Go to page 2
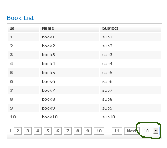The image size is (167, 148). click(x=17, y=131)
